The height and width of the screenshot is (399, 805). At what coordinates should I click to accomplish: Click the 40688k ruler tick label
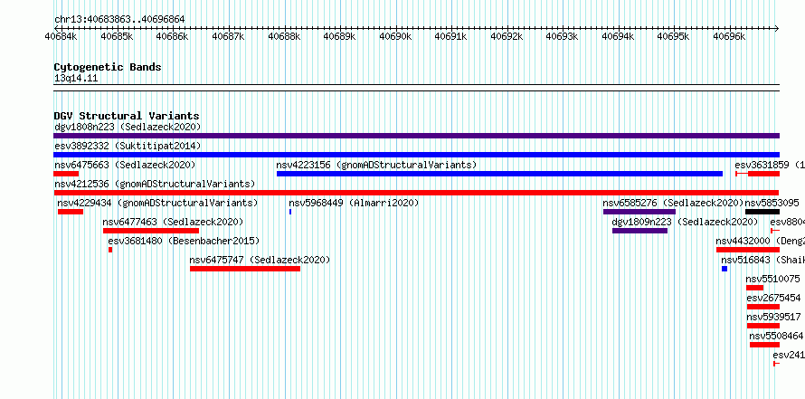coord(284,36)
